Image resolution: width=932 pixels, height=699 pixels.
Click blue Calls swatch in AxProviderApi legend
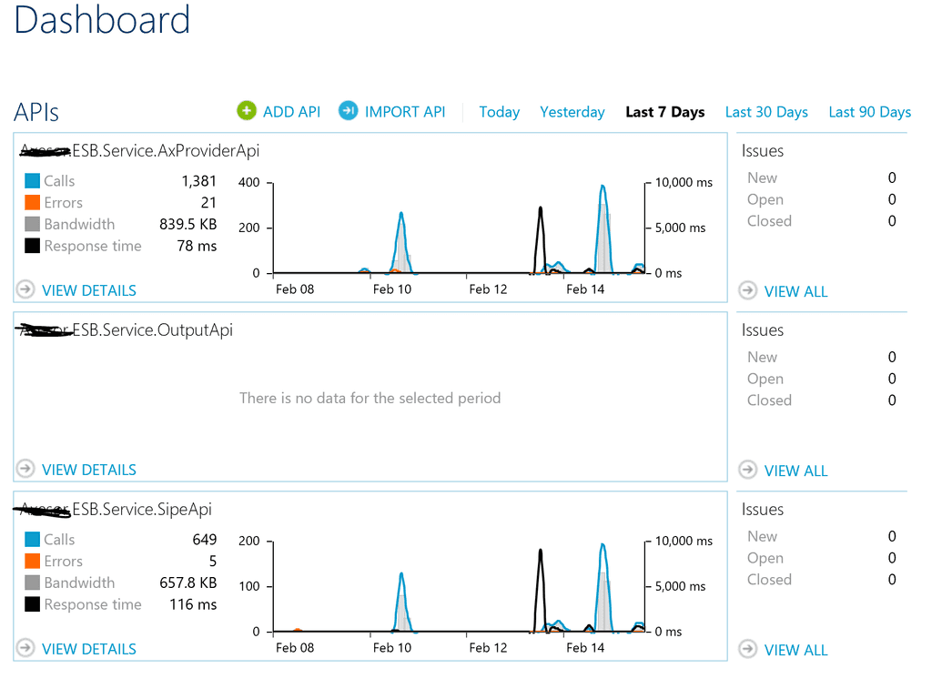click(x=32, y=181)
